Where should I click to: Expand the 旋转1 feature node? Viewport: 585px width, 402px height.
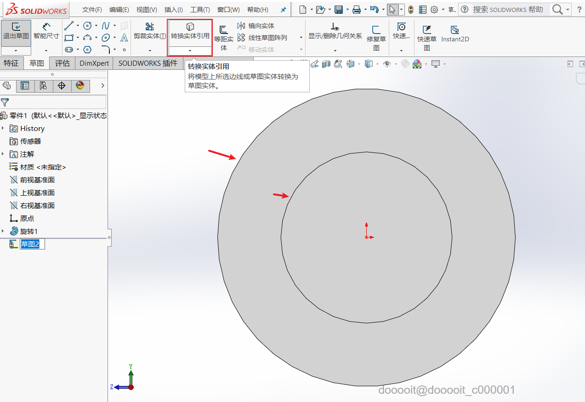tap(3, 231)
